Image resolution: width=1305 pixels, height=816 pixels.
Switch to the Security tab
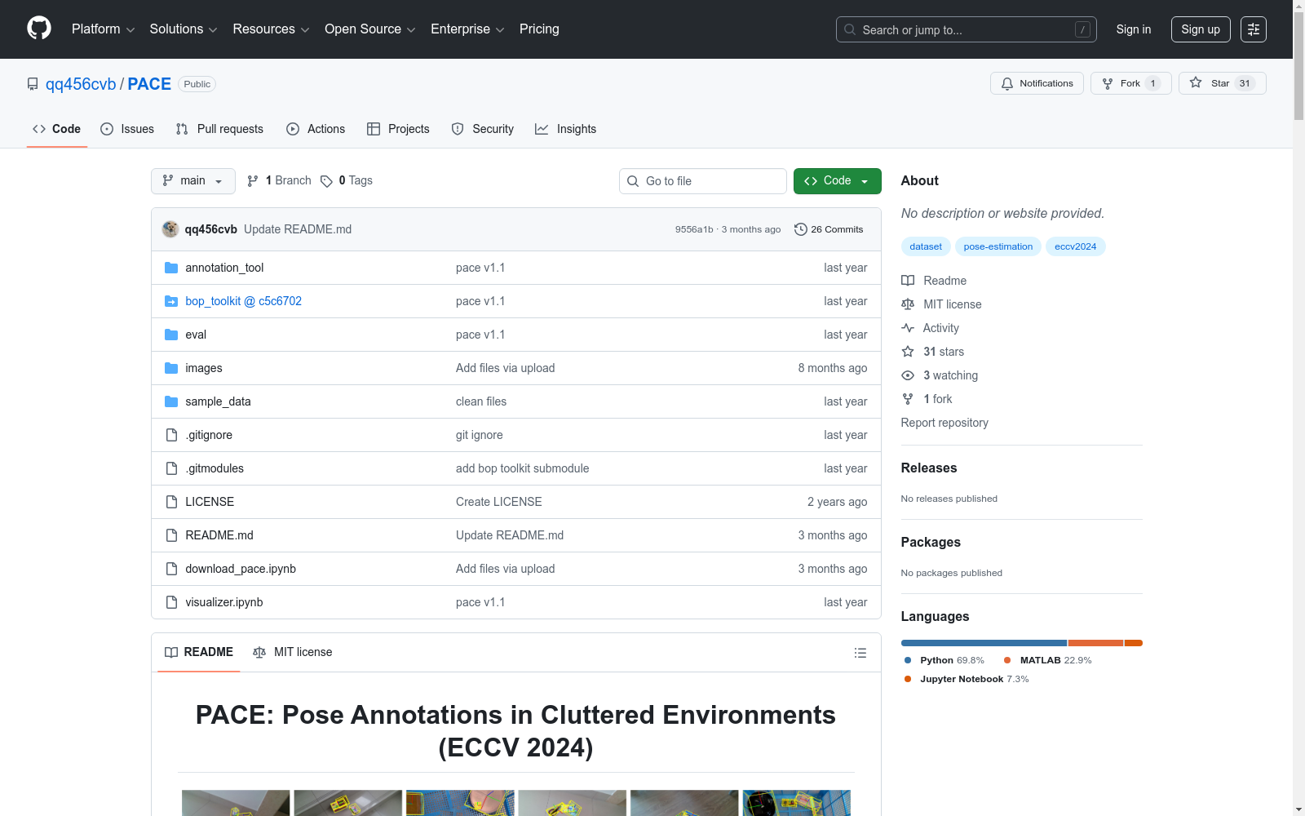pyautogui.click(x=483, y=129)
